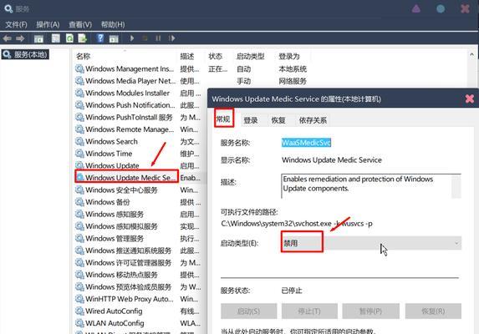Click the gear icon beside Windows Time
The image size is (479, 334).
coord(79,154)
